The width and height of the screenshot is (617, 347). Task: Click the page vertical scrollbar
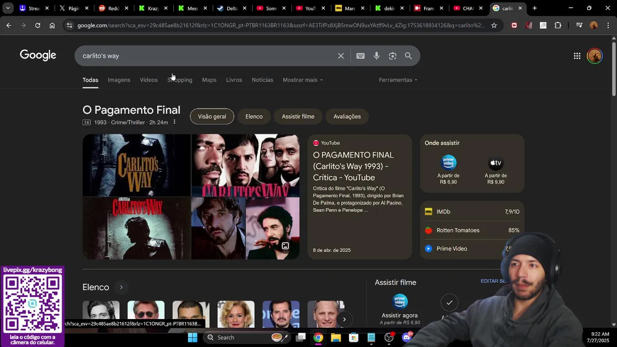(614, 69)
